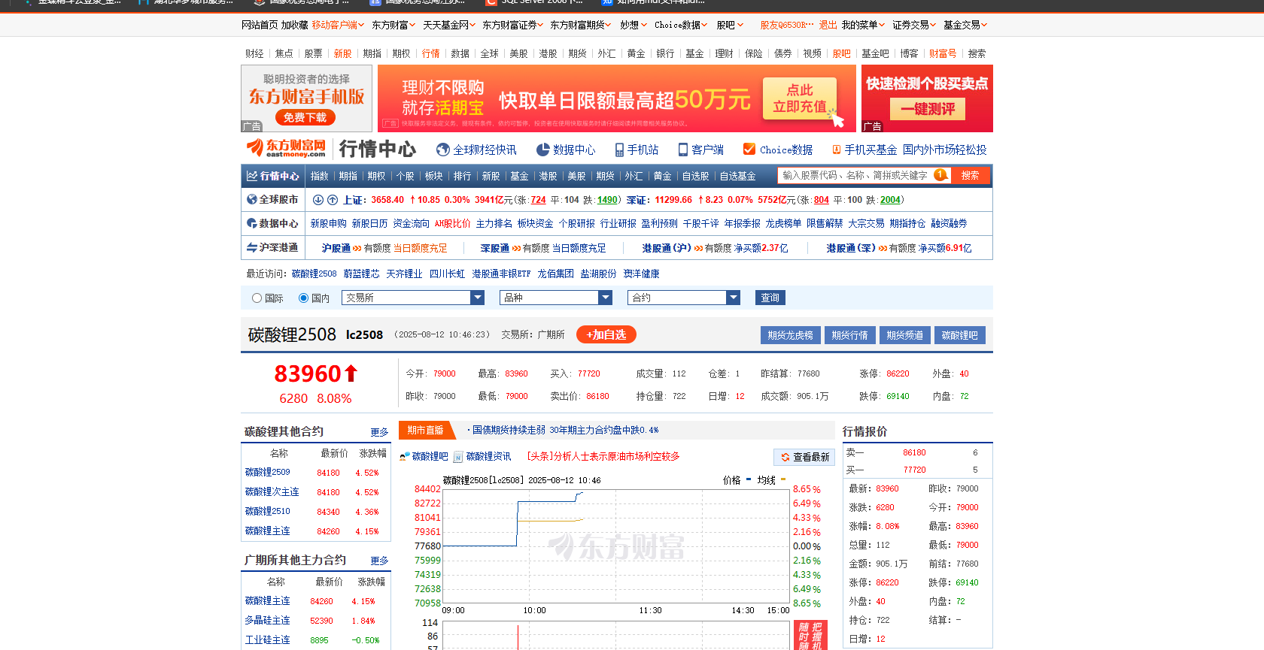Screen dimensions: 1264x650
Task: Expand 天天基金网 top menu
Action: (x=449, y=25)
